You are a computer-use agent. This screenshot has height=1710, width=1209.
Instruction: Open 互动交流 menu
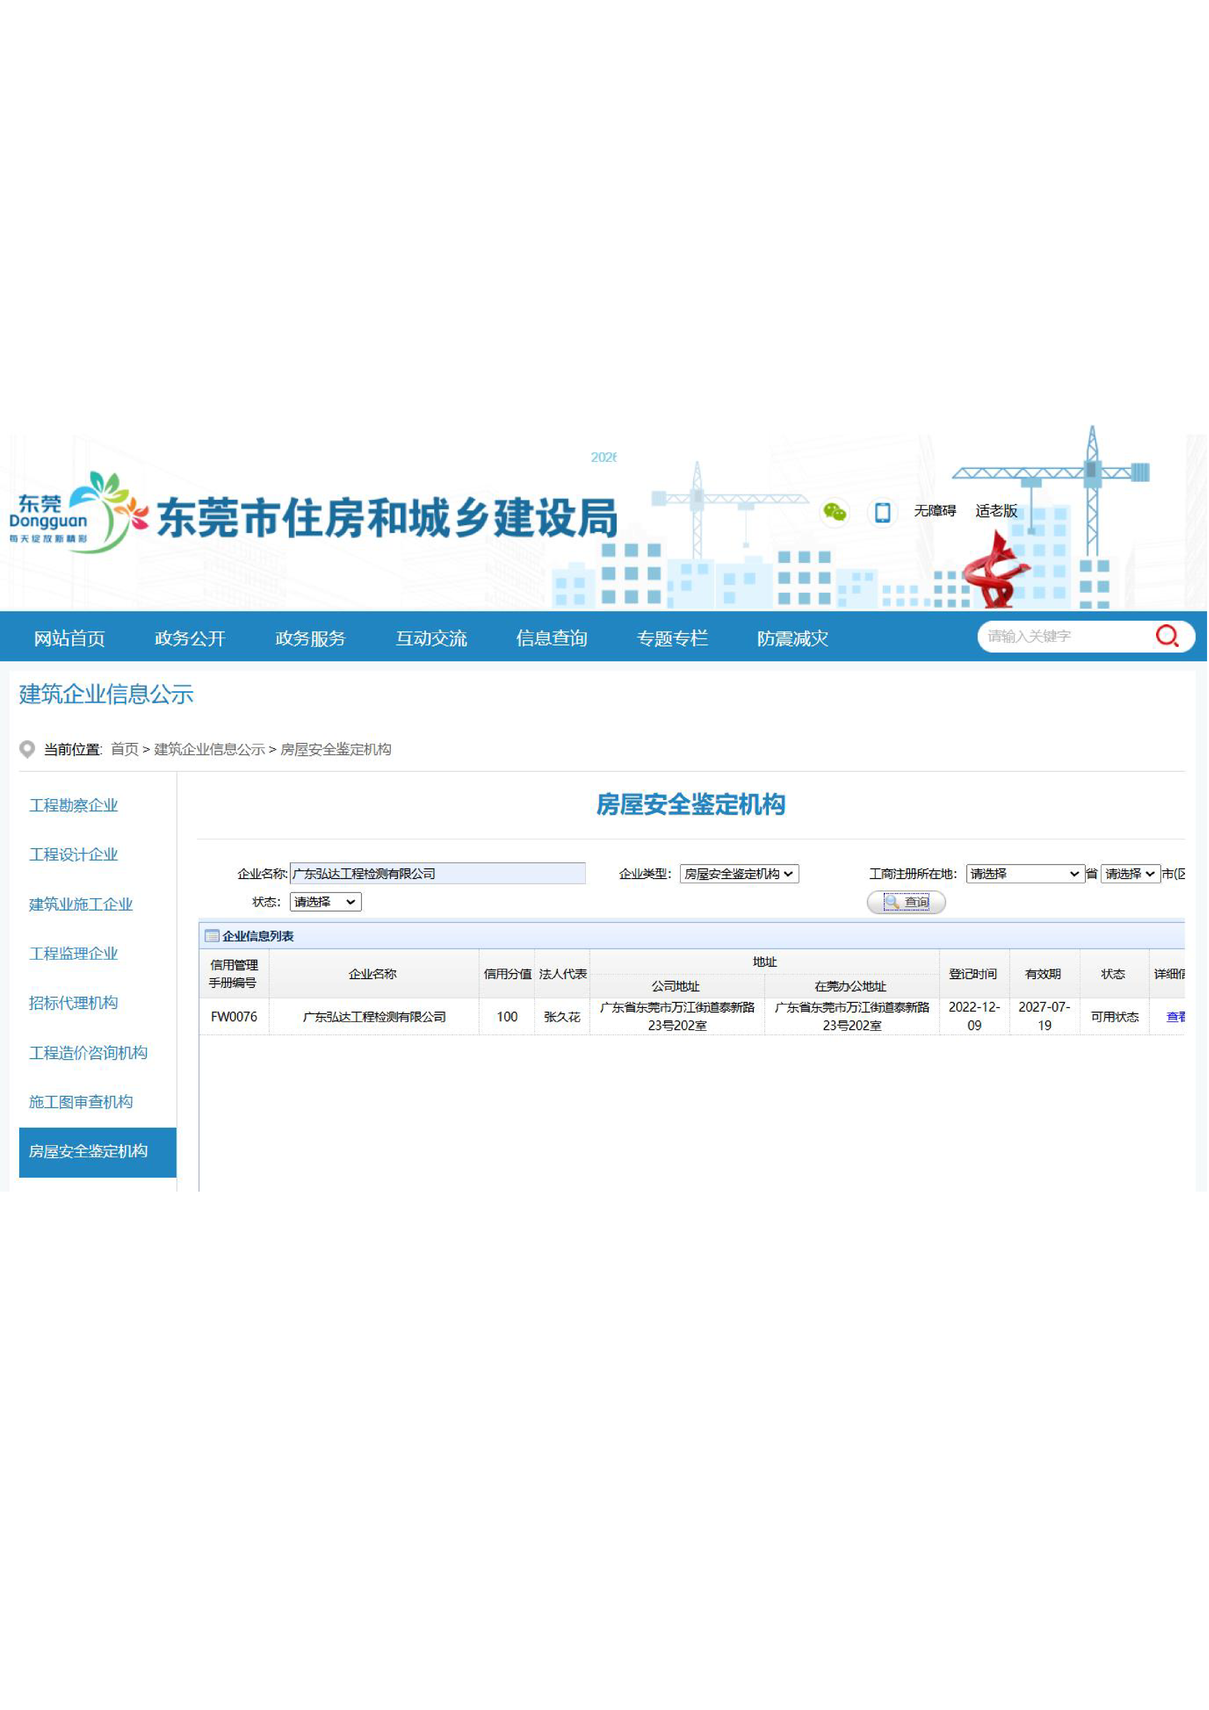pos(431,638)
